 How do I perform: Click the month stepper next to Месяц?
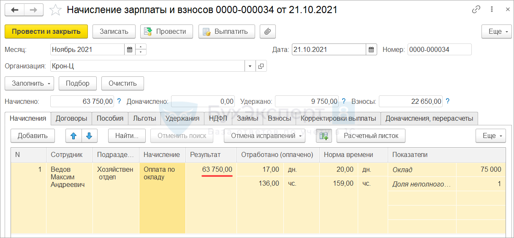(141, 50)
